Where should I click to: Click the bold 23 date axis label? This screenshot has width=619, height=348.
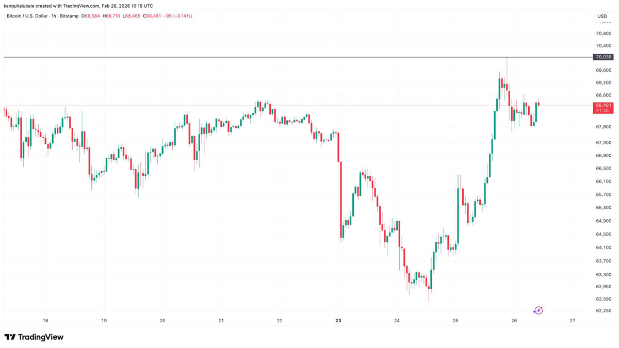pos(338,321)
